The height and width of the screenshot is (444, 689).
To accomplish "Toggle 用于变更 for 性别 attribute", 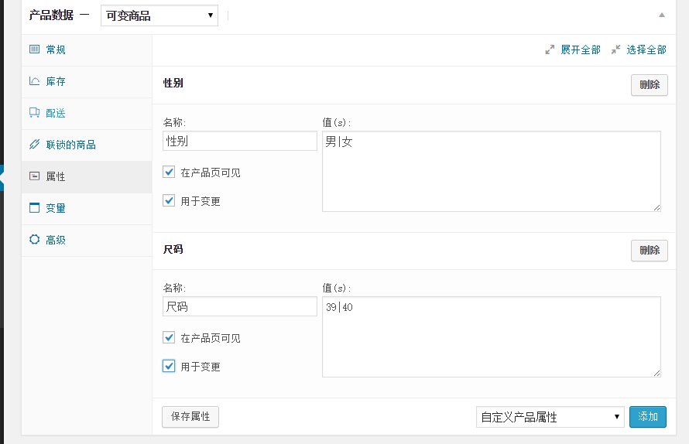I will [x=169, y=200].
